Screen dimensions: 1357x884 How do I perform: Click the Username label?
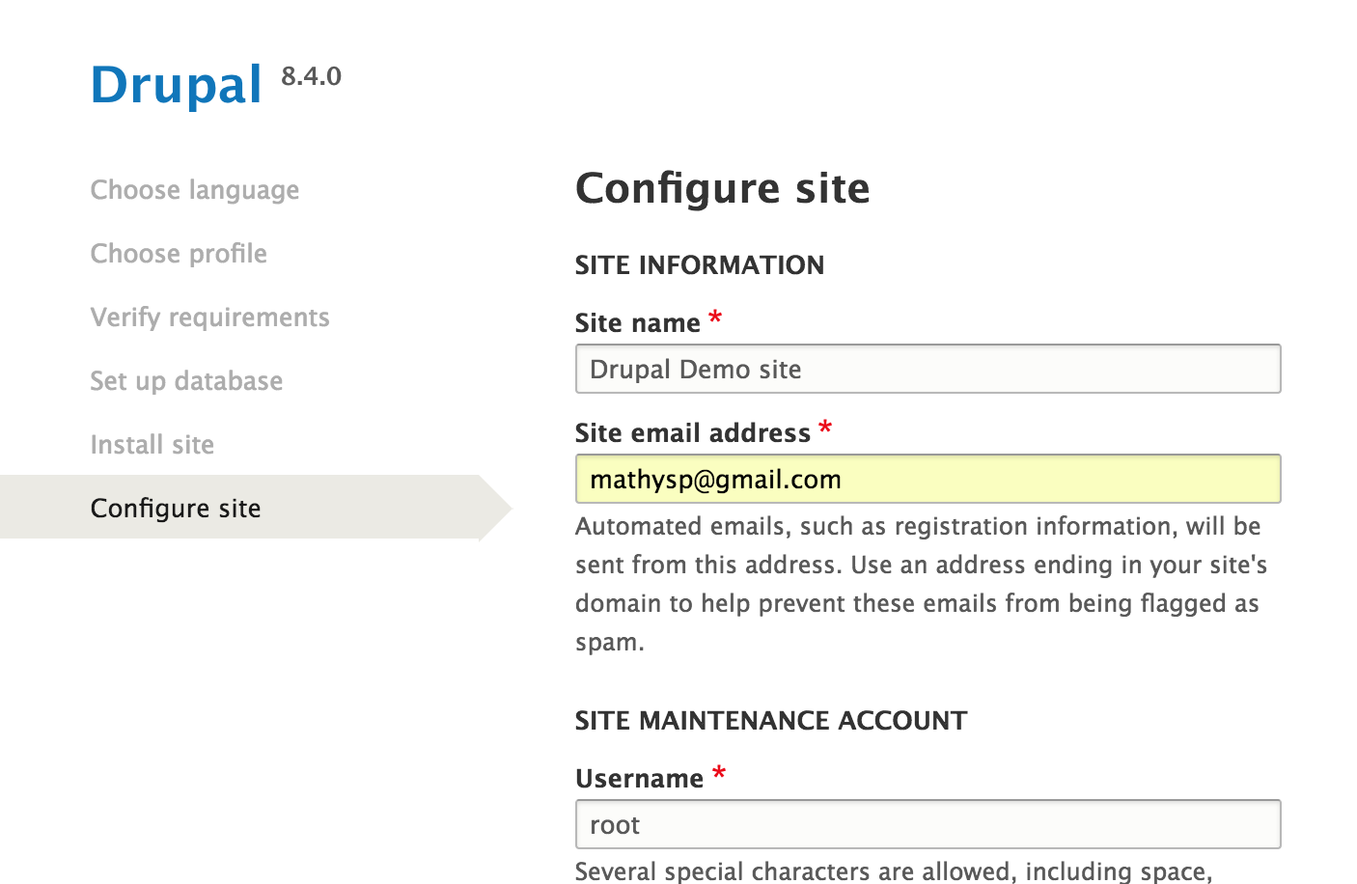(x=639, y=778)
